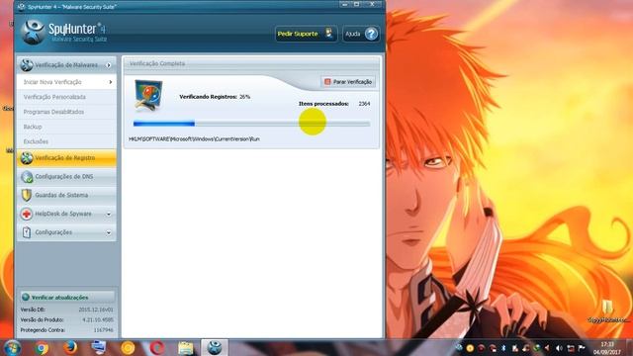633x356 pixels.
Task: Click the Versão do Produto value
Action: (x=98, y=319)
